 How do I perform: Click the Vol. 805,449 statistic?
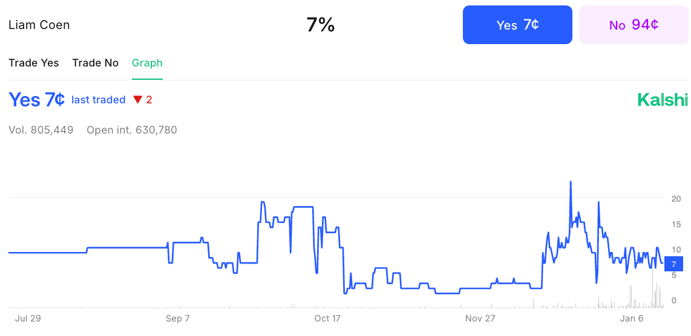pyautogui.click(x=41, y=130)
